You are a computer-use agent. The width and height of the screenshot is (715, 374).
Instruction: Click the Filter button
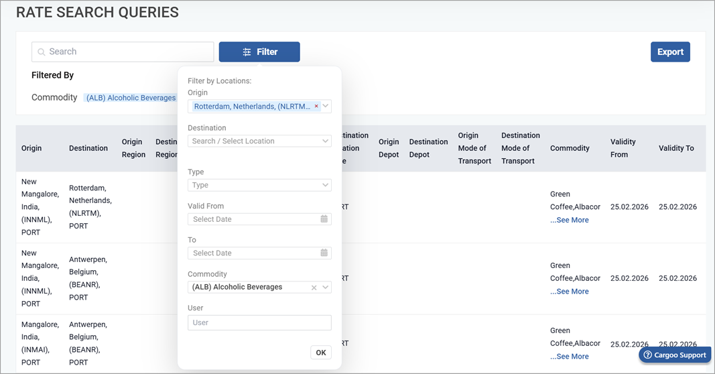tap(259, 52)
